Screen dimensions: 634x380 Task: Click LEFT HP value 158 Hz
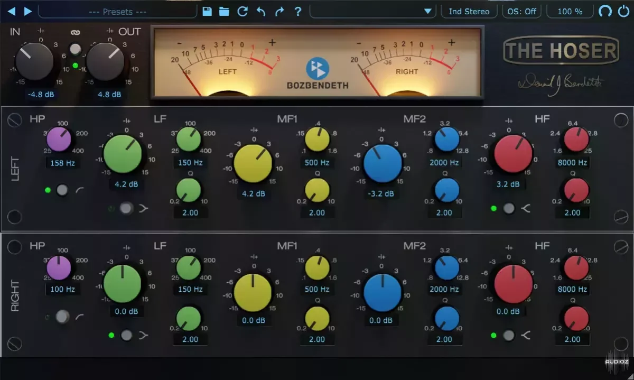(62, 163)
